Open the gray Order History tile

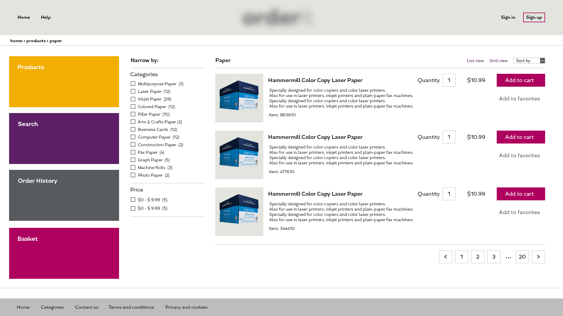coord(64,195)
